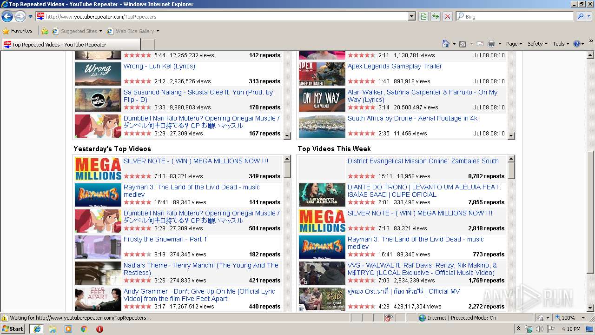Click the Yesterday's Top Videos scrollbar thumb
This screenshot has width=595, height=335.
point(287,170)
